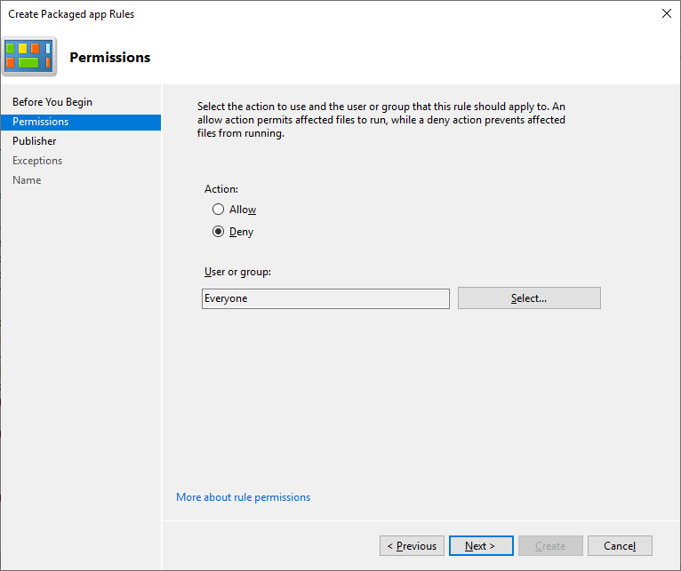Open the Permissions step in the sidebar
Image resolution: width=681 pixels, height=571 pixels.
41,122
